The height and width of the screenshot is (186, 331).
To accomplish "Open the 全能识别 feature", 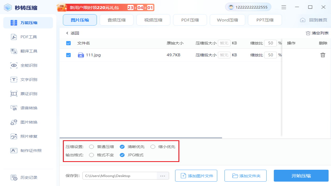I will 28,65.
